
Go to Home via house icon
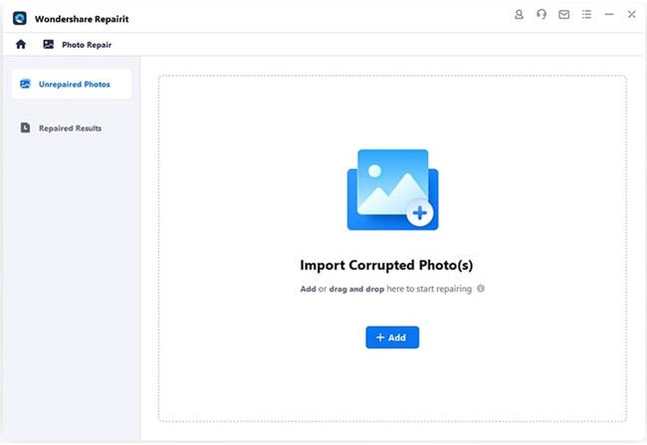21,44
